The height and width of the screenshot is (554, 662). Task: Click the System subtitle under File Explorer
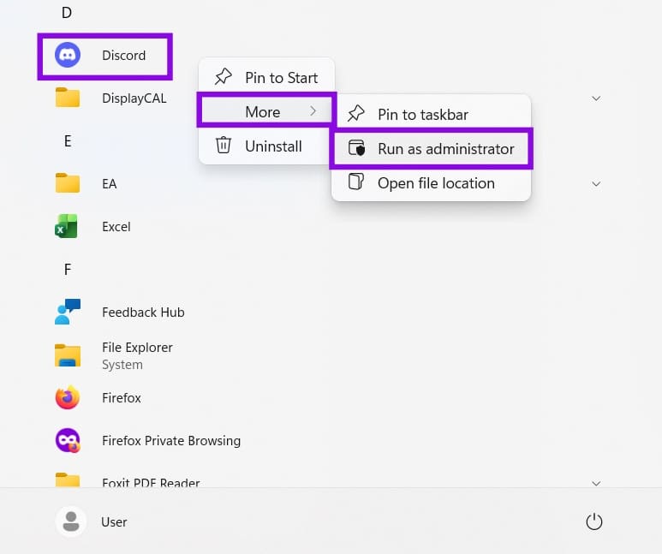pyautogui.click(x=122, y=365)
